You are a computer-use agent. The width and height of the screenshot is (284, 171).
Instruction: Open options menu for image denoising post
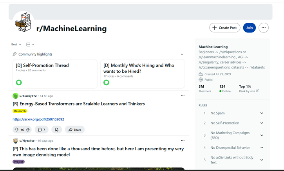point(183,140)
